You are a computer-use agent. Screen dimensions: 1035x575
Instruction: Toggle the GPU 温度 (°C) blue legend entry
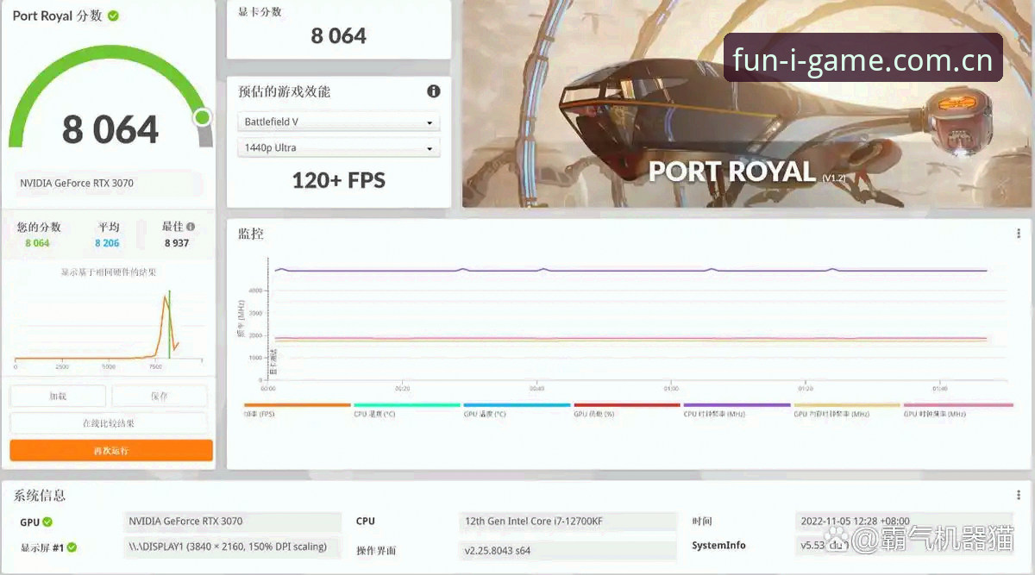517,410
